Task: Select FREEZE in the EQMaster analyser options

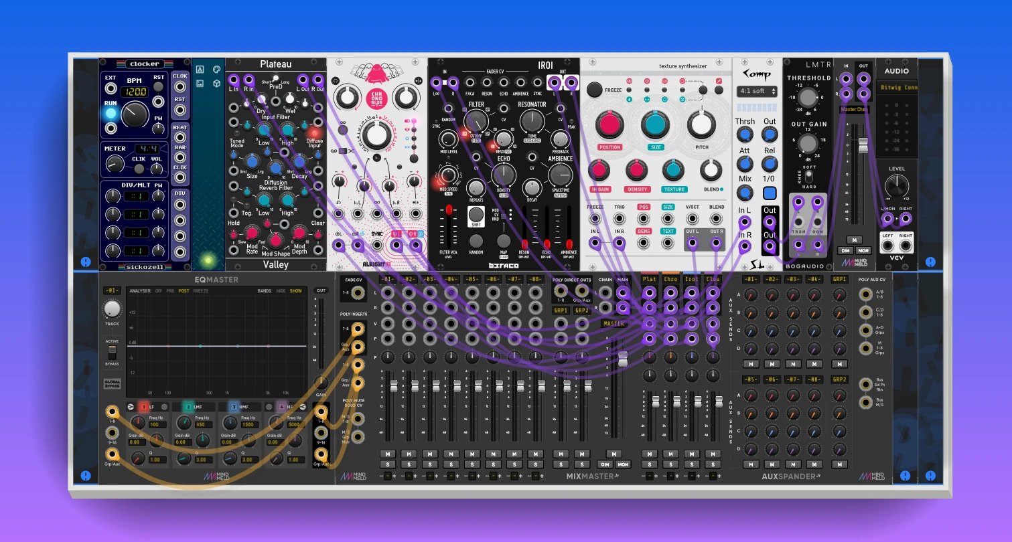Action: pos(201,291)
